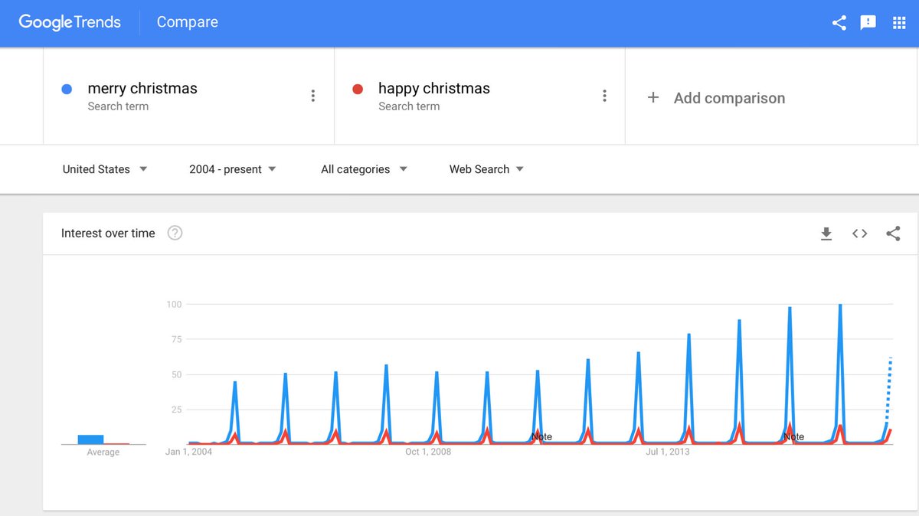Image resolution: width=919 pixels, height=516 pixels.
Task: Edit the merry christmas search term
Action: point(142,89)
